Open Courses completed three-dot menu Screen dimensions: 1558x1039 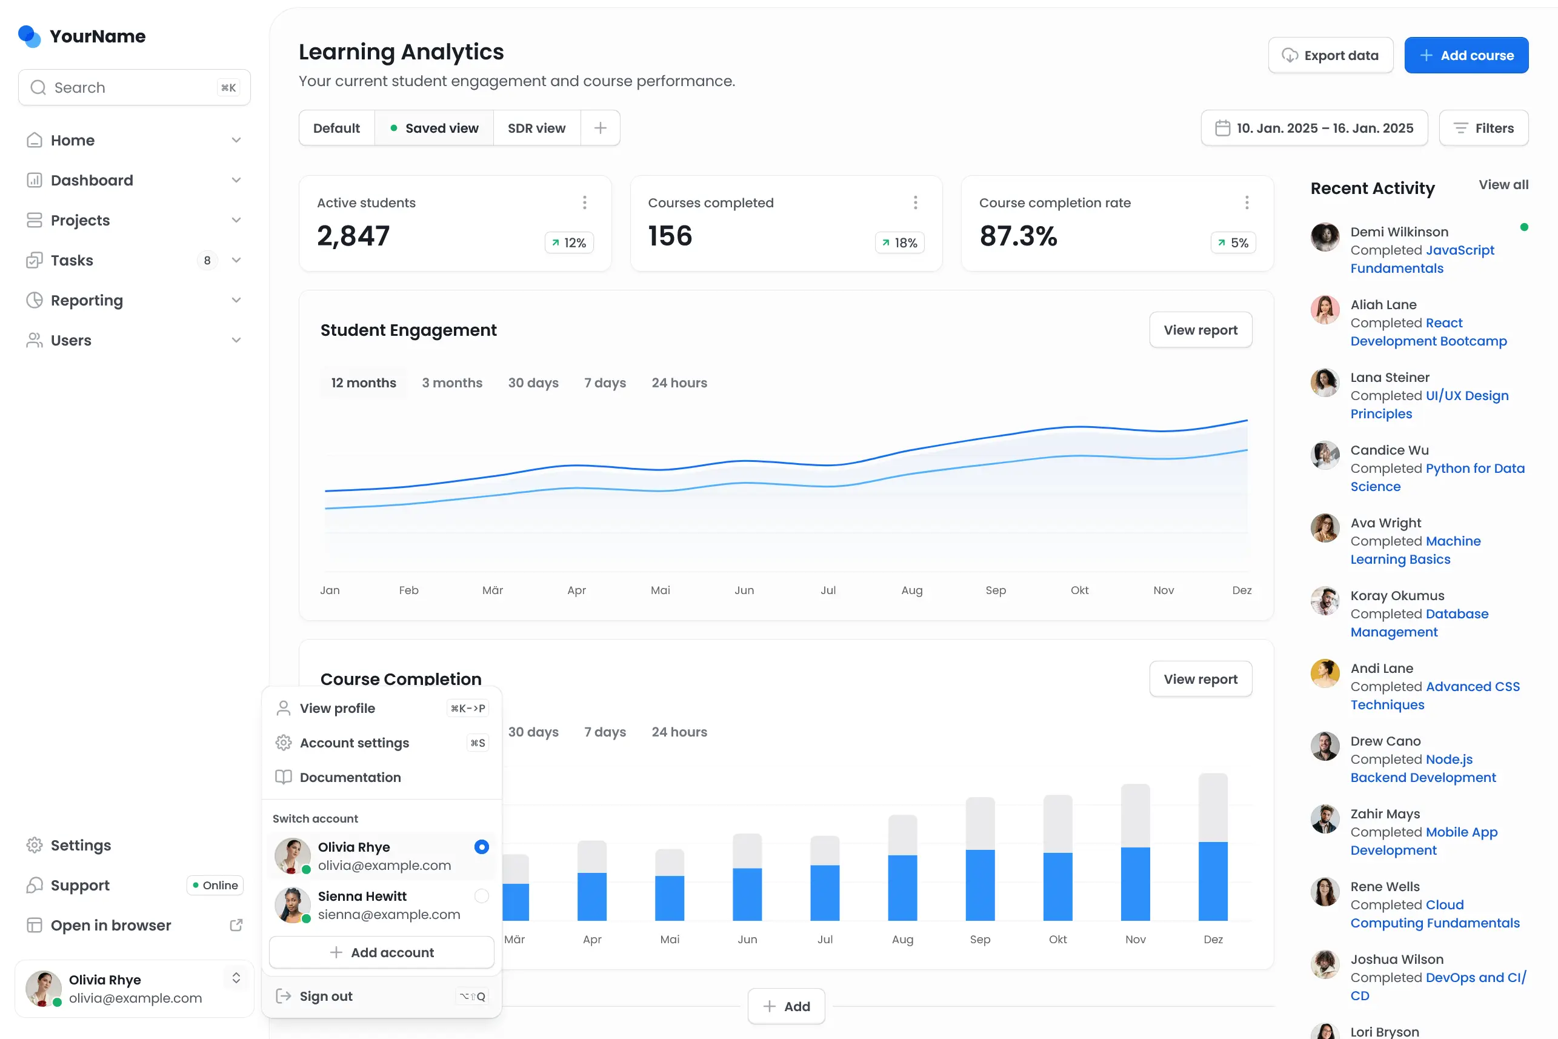(x=916, y=202)
